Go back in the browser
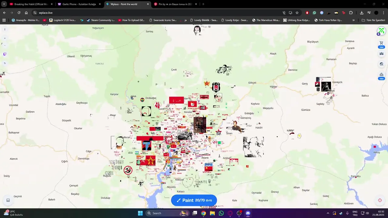This screenshot has width=388, height=218. (x=4, y=13)
